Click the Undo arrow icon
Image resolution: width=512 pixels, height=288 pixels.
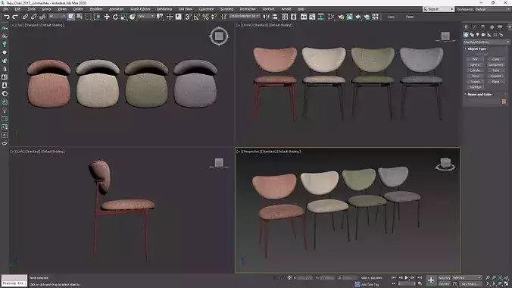(x=7, y=17)
